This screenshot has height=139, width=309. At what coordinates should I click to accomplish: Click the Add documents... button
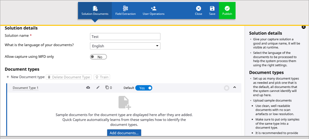pos(124,133)
